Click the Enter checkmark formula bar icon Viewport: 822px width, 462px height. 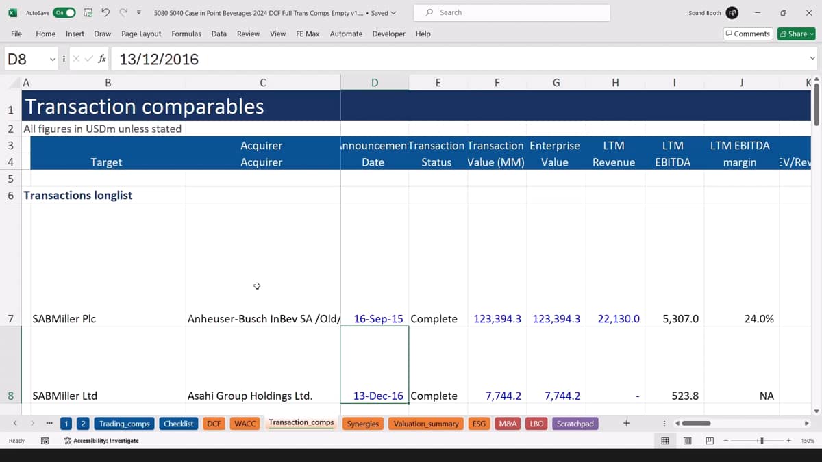[88, 59]
